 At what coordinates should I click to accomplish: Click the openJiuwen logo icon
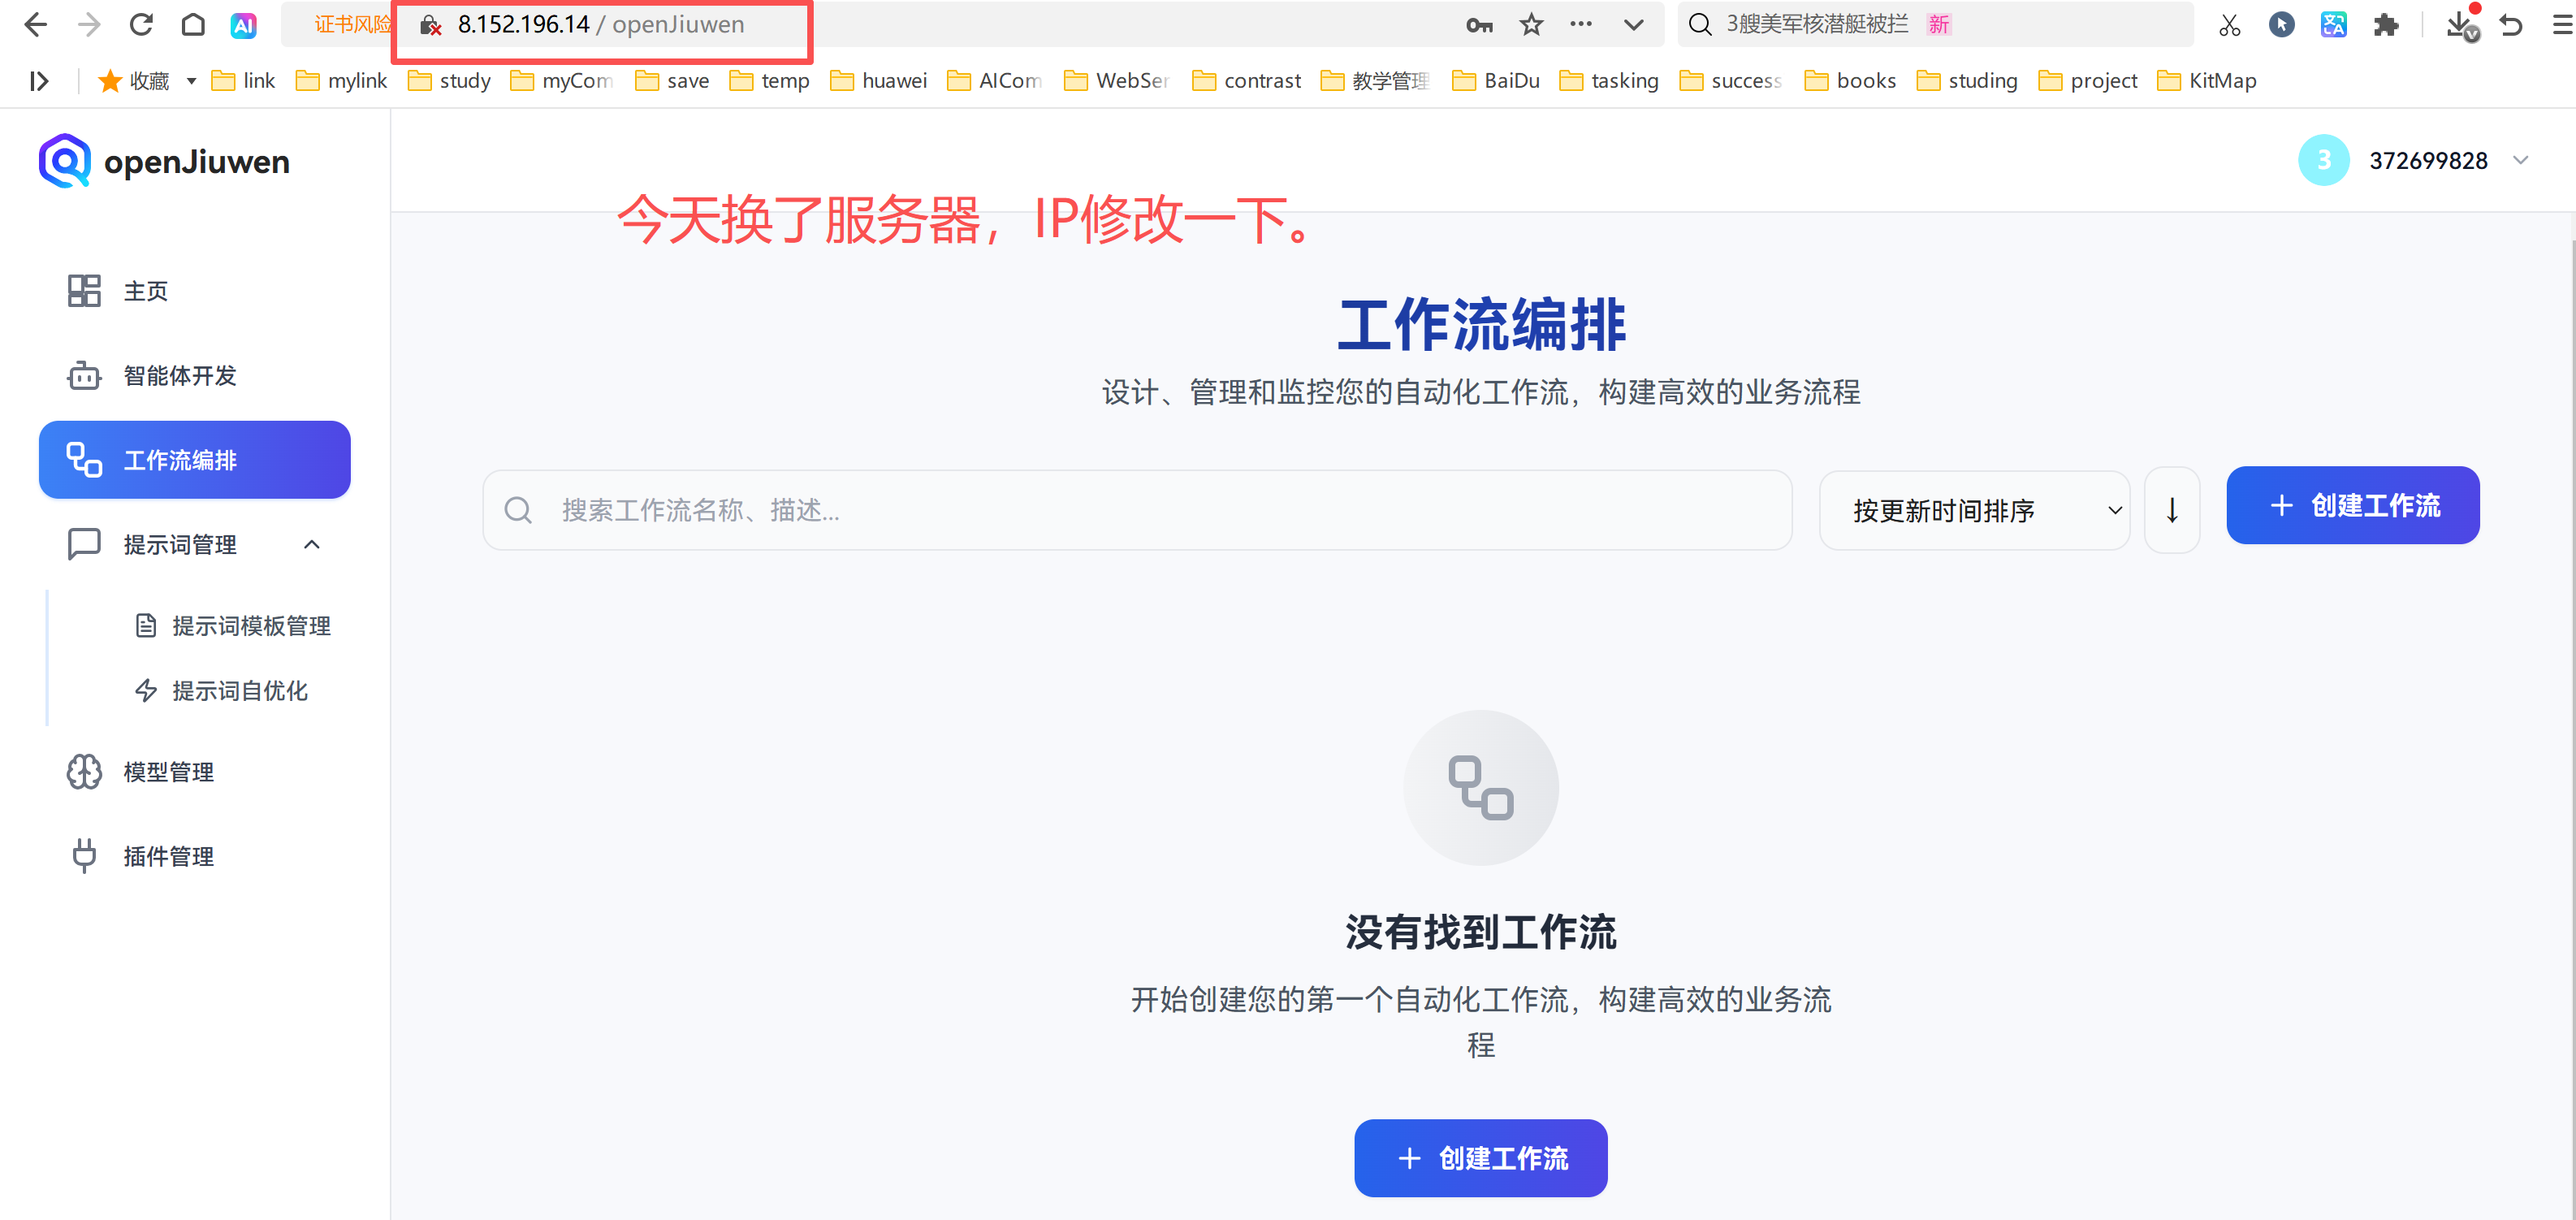click(65, 161)
